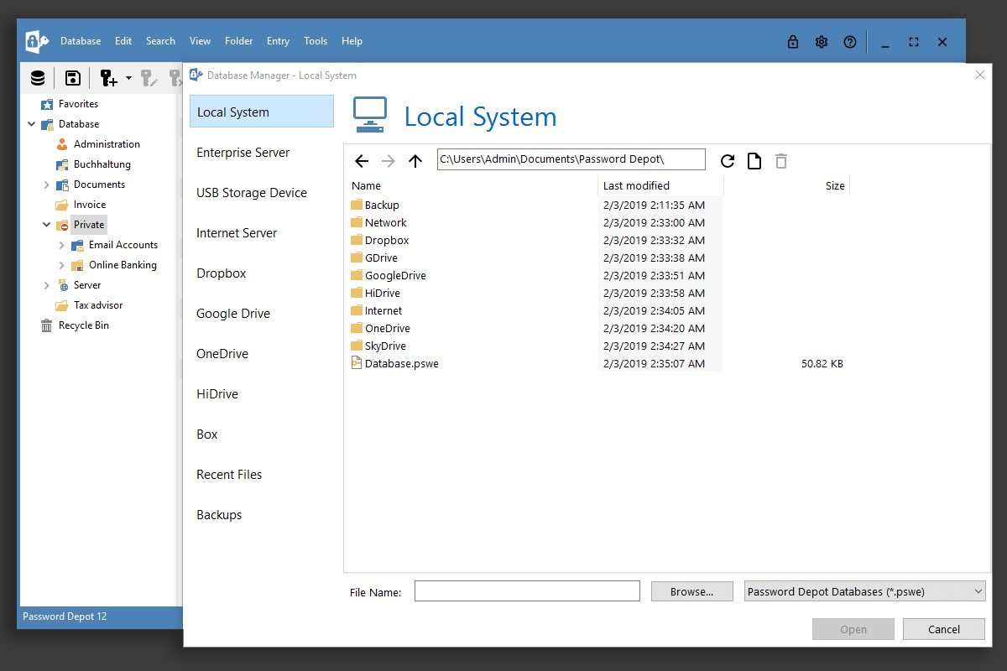
Task: Click the Database.pswe file icon
Action: [357, 363]
